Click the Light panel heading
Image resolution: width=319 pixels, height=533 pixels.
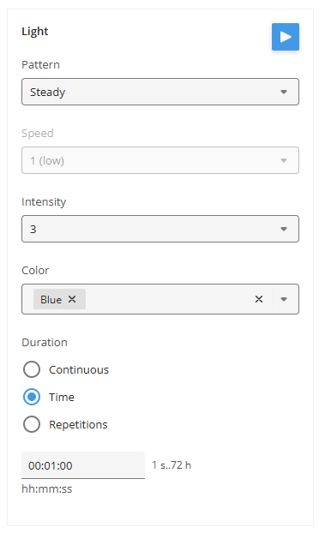click(x=35, y=31)
